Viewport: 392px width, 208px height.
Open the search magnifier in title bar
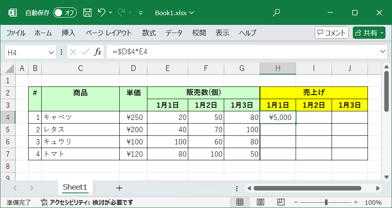tap(276, 13)
